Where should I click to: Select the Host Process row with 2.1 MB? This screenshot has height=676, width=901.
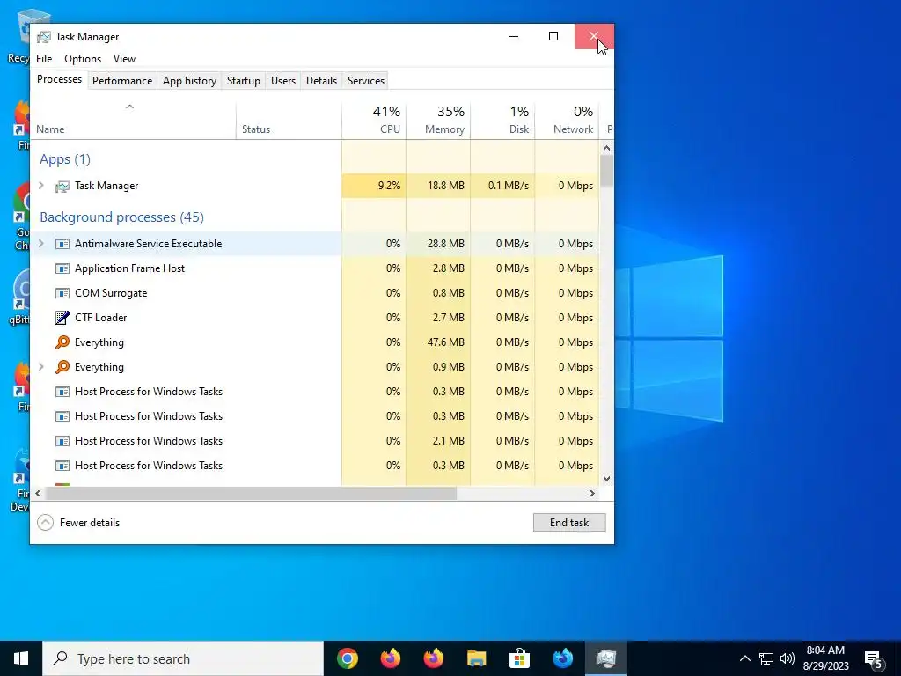click(315, 441)
